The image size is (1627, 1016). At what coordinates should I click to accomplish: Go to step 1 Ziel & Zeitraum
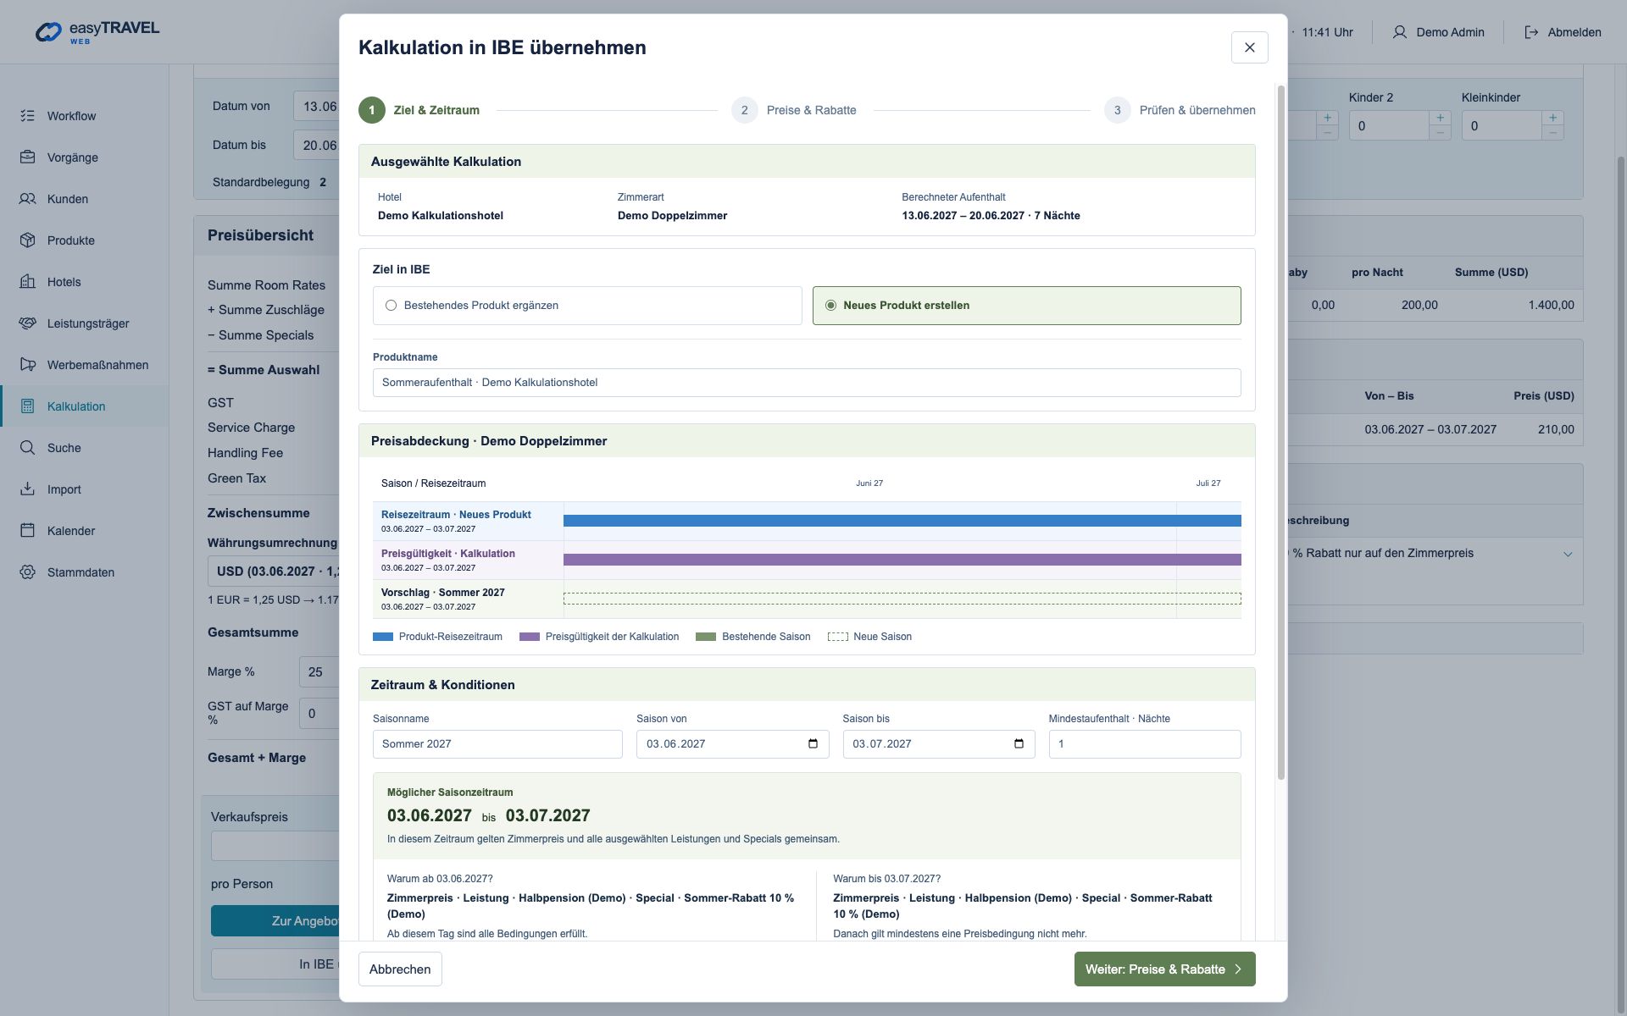coord(419,110)
